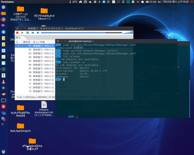Screen dimensions: 194x155
Task: Open the Wi-Fi network indicator menu
Action: pyautogui.click(x=138, y=2)
